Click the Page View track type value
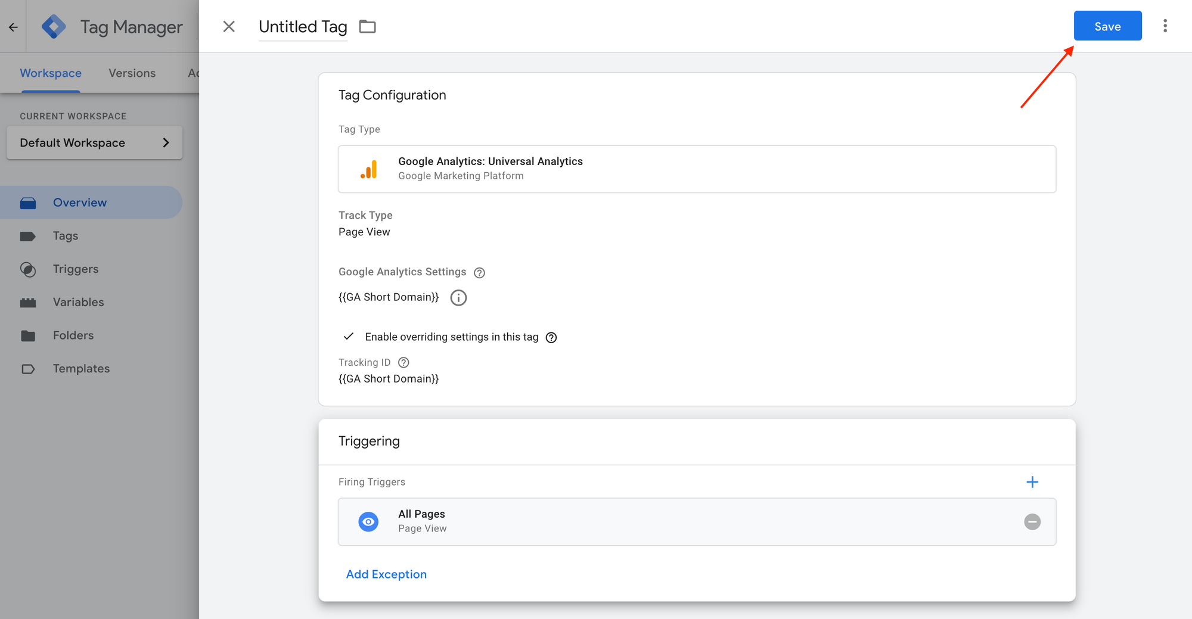 click(x=364, y=232)
